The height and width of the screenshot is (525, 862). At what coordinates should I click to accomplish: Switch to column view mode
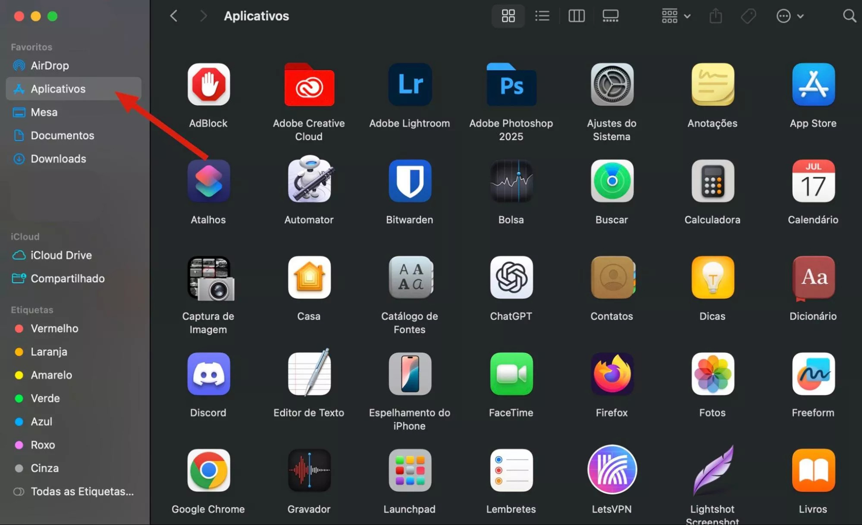(x=576, y=16)
